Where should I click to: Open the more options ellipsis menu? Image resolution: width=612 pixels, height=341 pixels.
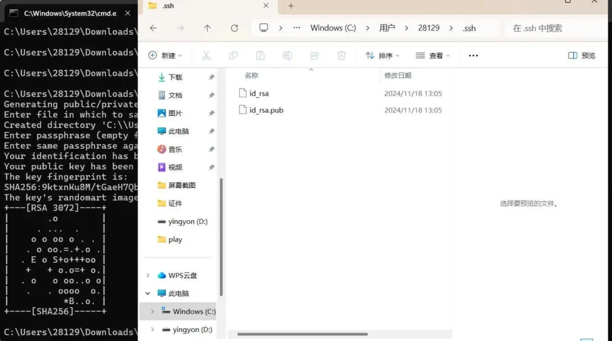pos(473,56)
